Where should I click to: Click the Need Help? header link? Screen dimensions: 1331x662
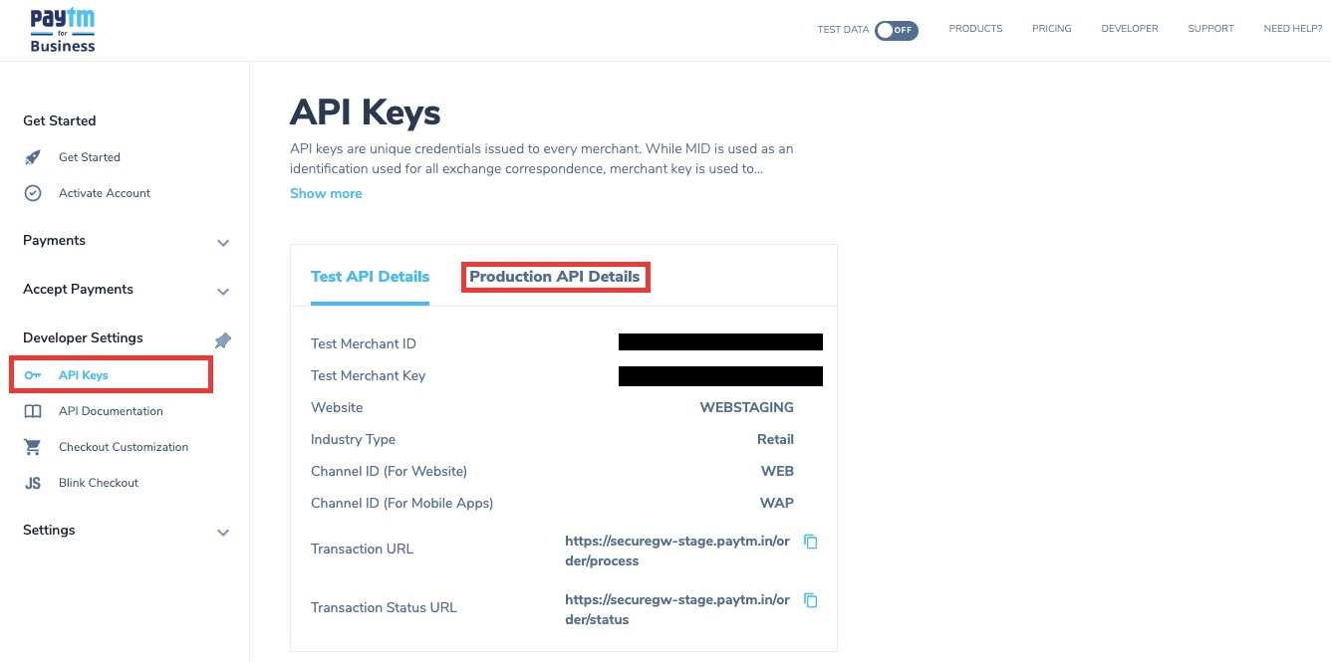click(x=1292, y=29)
